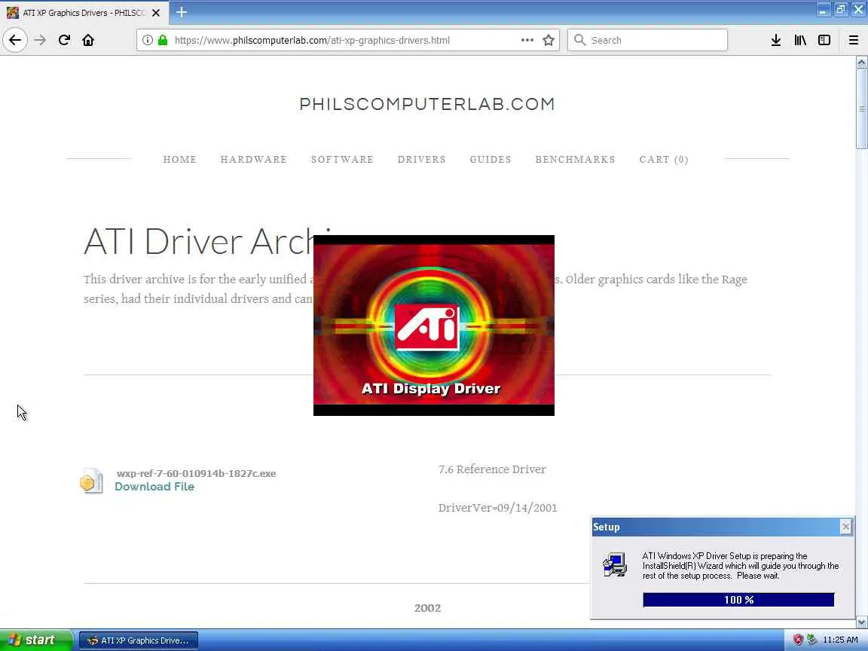Click the 2002 section heading
Image resolution: width=868 pixels, height=651 pixels.
coord(427,608)
